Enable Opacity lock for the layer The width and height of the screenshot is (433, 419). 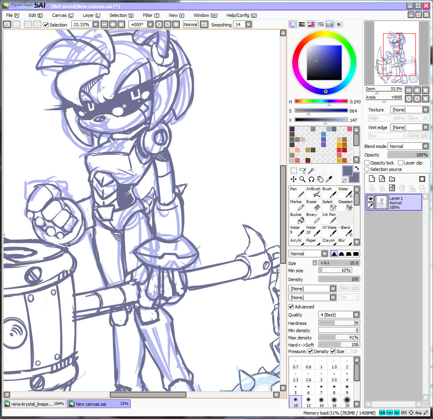[x=367, y=163]
